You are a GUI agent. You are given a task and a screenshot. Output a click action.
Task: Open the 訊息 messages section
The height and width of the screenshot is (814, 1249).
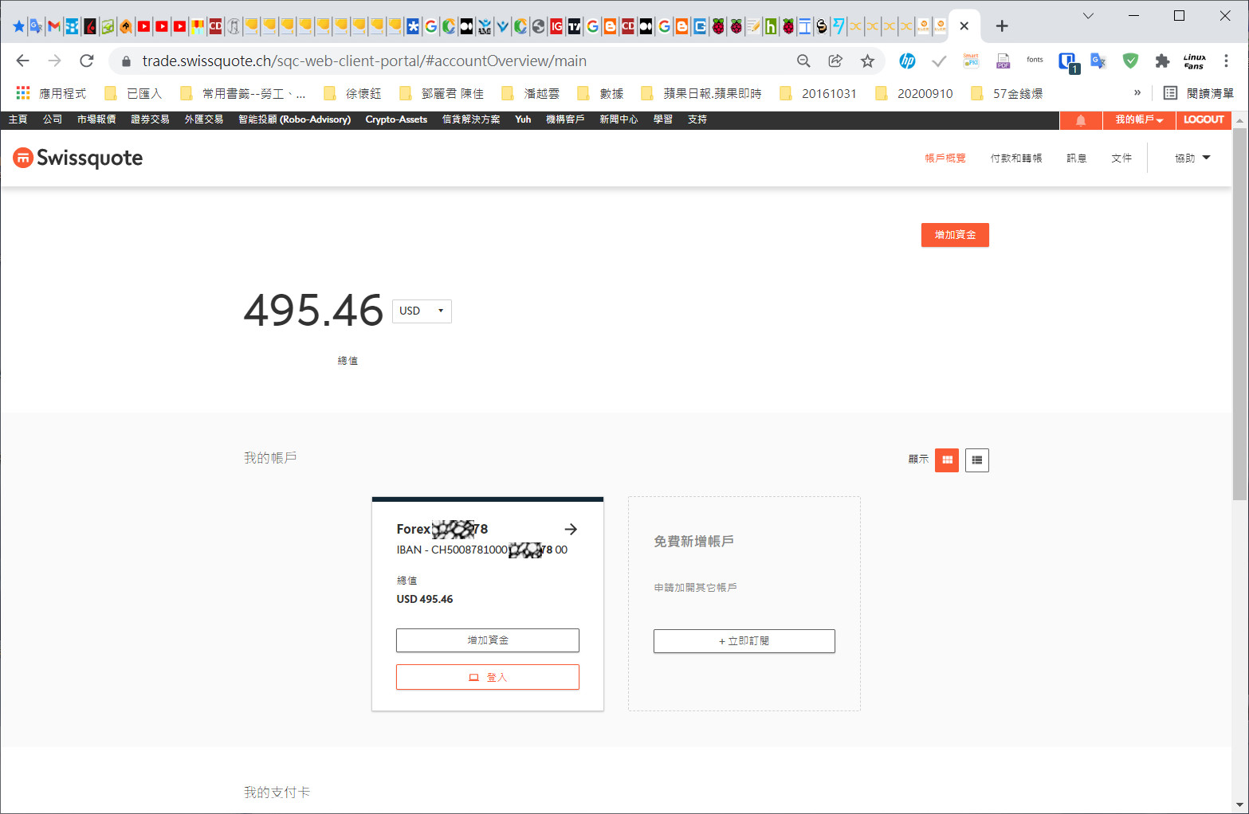(x=1077, y=158)
